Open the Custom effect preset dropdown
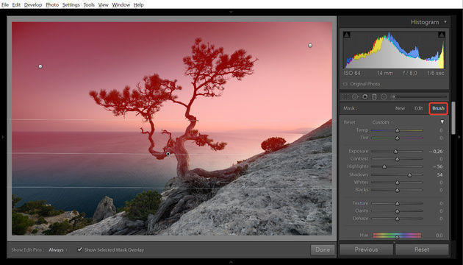 point(382,122)
